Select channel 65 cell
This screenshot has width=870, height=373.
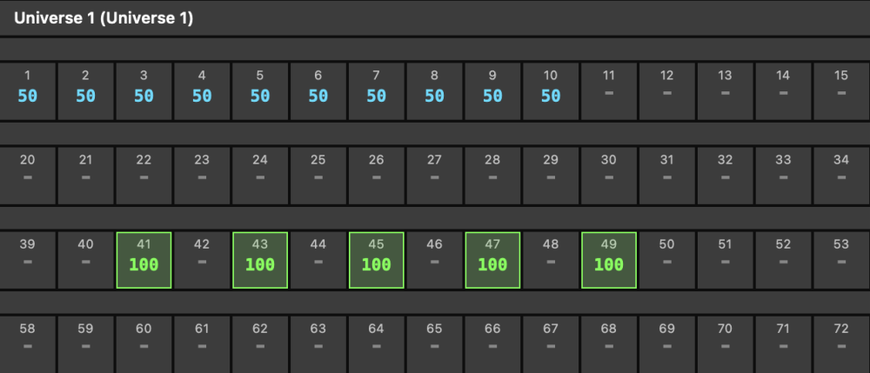coord(434,341)
